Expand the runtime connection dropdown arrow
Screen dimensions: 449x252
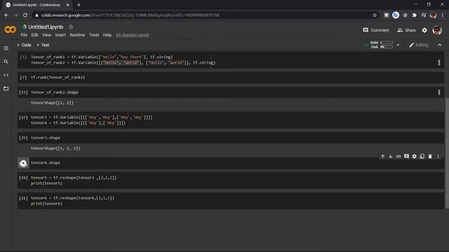[x=398, y=45]
